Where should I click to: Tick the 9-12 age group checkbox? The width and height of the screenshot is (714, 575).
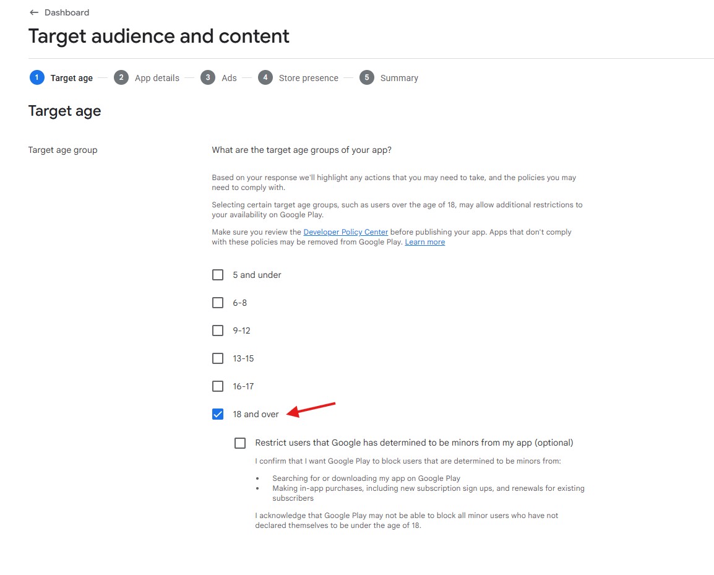[x=218, y=331]
